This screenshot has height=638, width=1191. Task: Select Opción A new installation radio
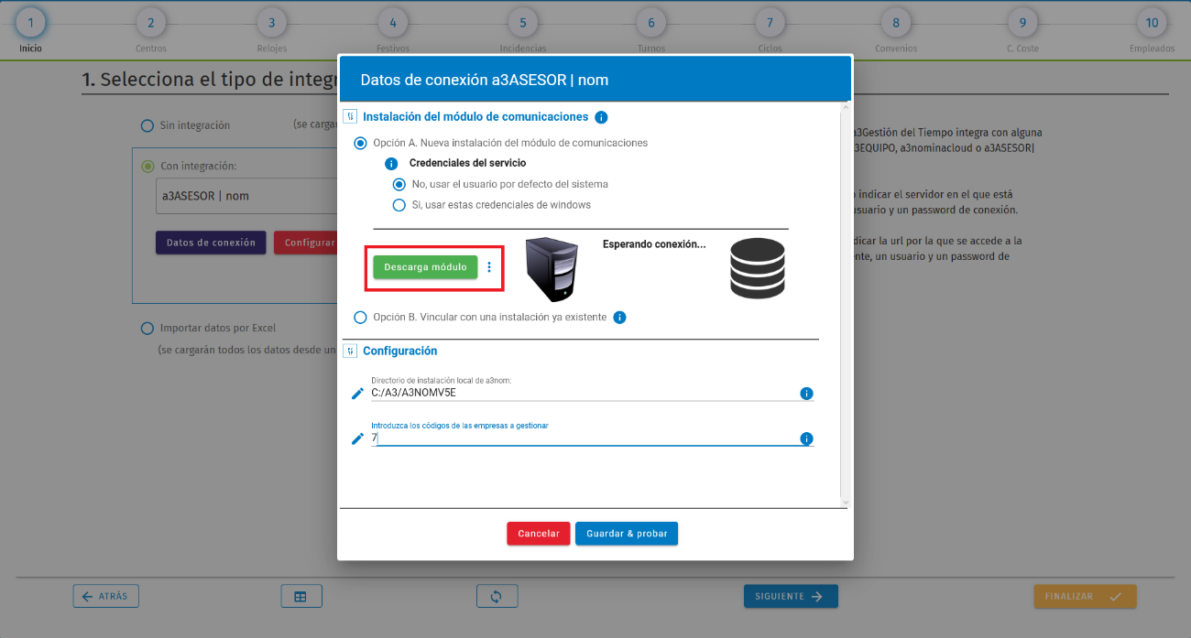(x=360, y=144)
